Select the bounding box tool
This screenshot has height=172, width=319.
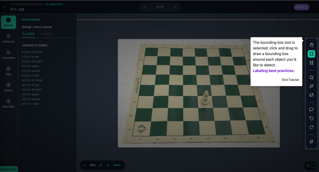311,54
